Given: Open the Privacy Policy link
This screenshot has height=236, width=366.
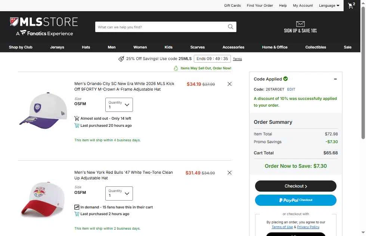Looking at the screenshot, I should (308, 227).
